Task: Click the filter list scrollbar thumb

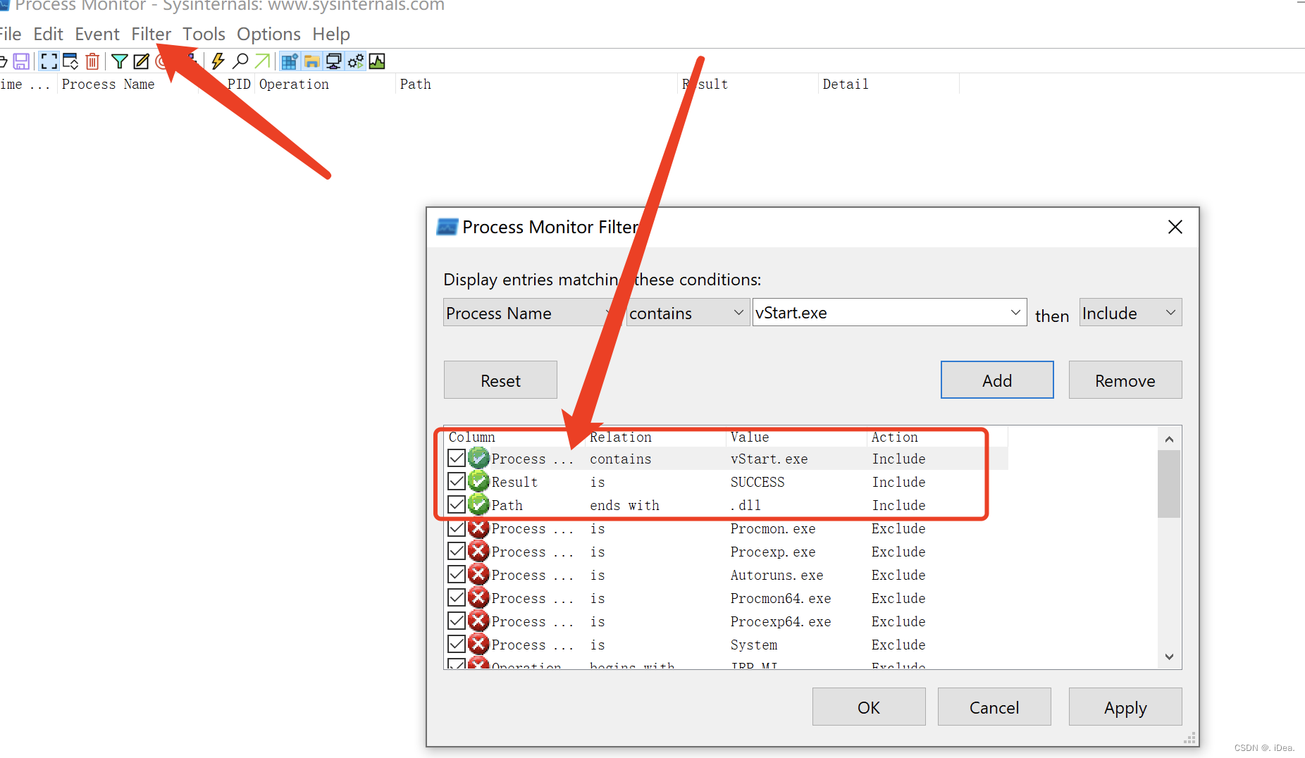Action: pyautogui.click(x=1169, y=484)
